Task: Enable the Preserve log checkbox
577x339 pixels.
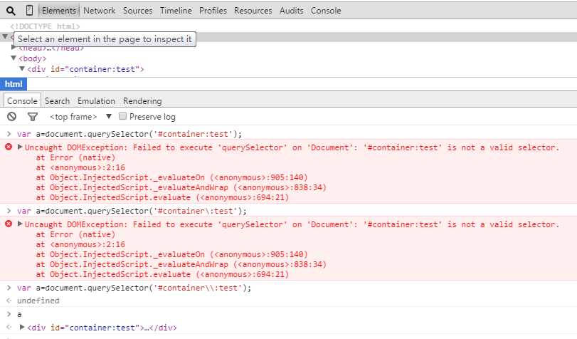Action: click(x=122, y=116)
